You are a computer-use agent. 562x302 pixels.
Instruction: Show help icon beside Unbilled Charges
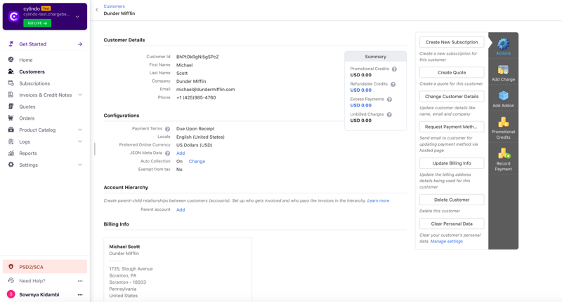(389, 115)
